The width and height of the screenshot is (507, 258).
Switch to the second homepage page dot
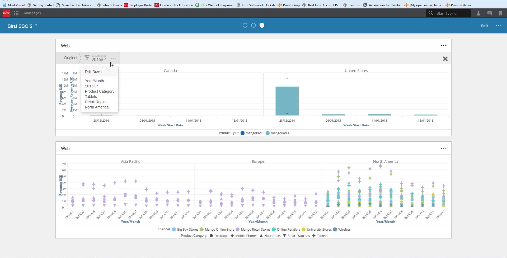[x=253, y=26]
